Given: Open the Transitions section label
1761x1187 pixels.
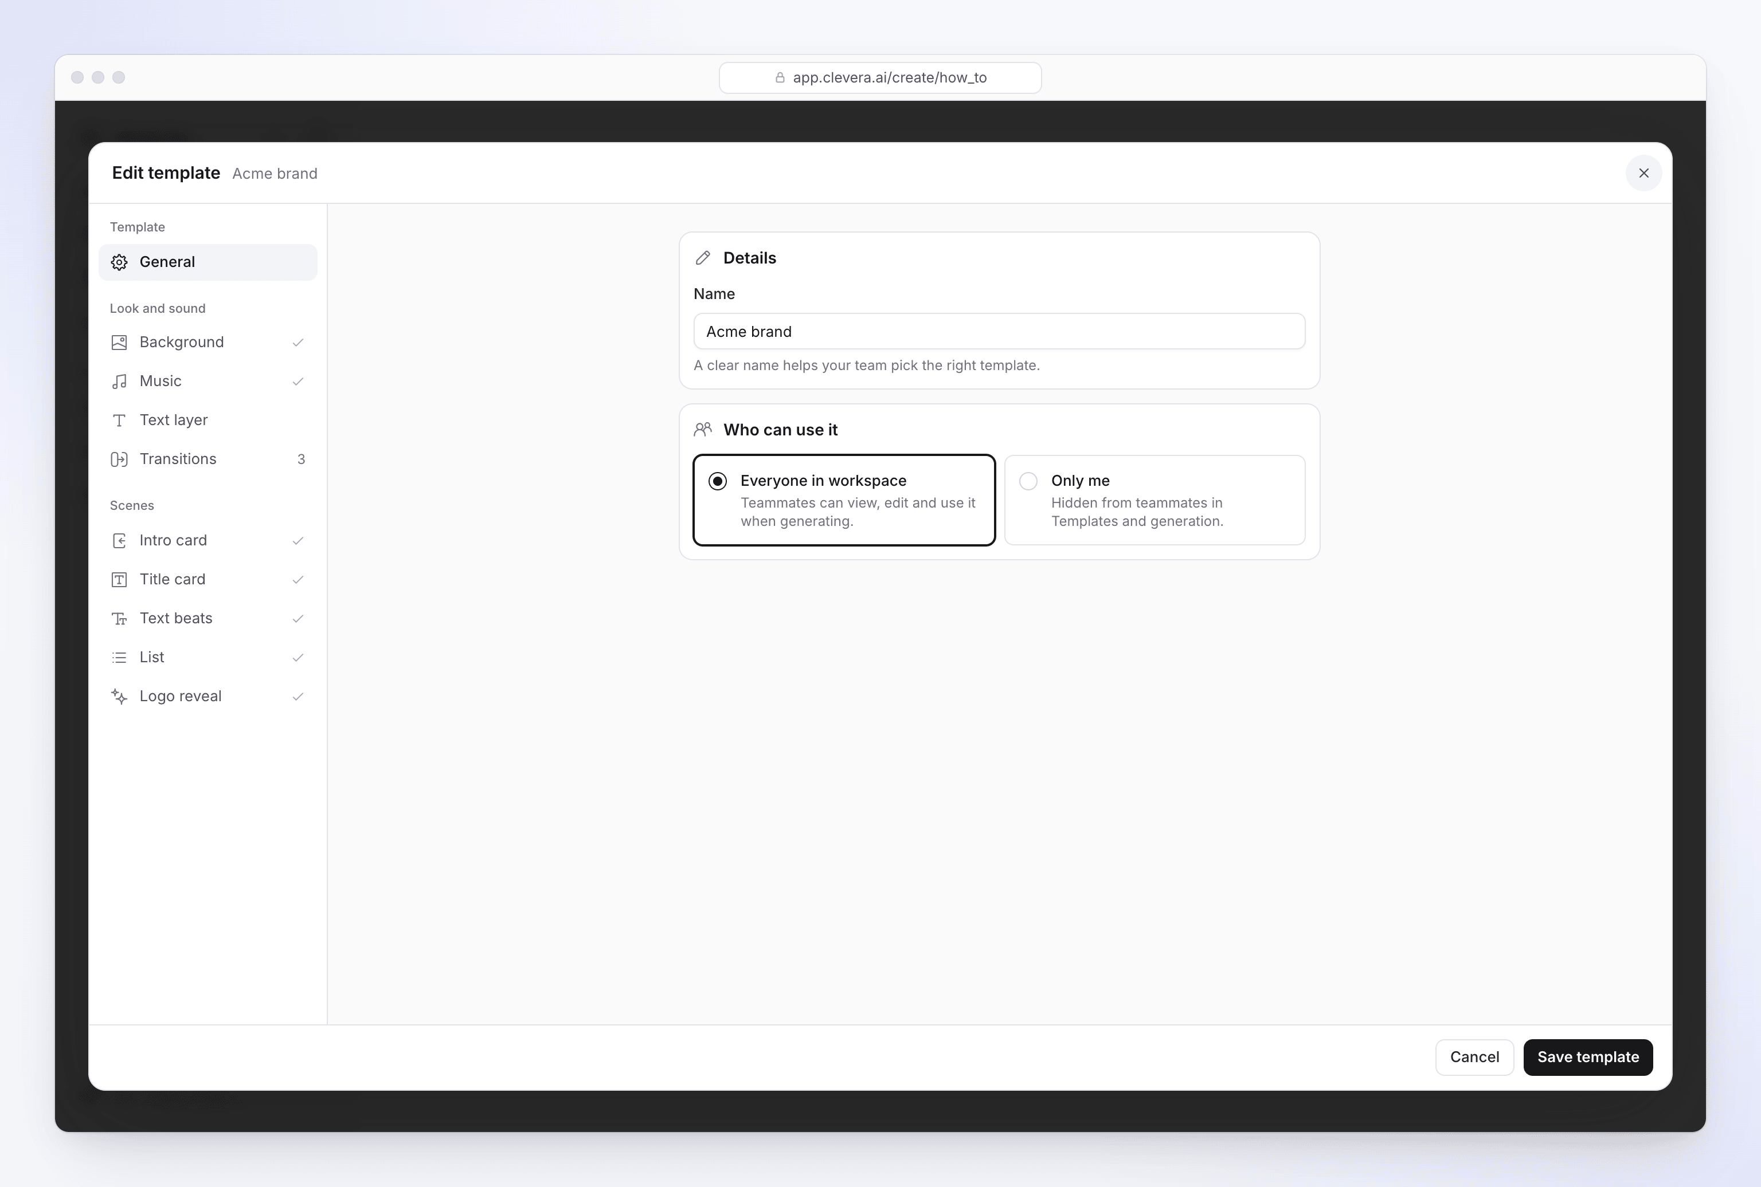Looking at the screenshot, I should pyautogui.click(x=178, y=459).
